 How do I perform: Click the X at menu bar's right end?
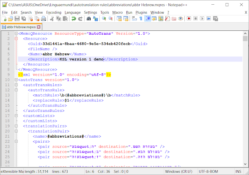[246, 12]
